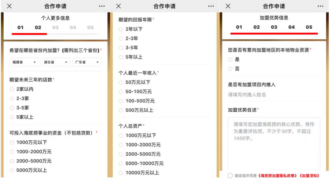Screen dimensions: 330x180
Task: Choose 100-500万元 for last year's income
Action: click(121, 101)
